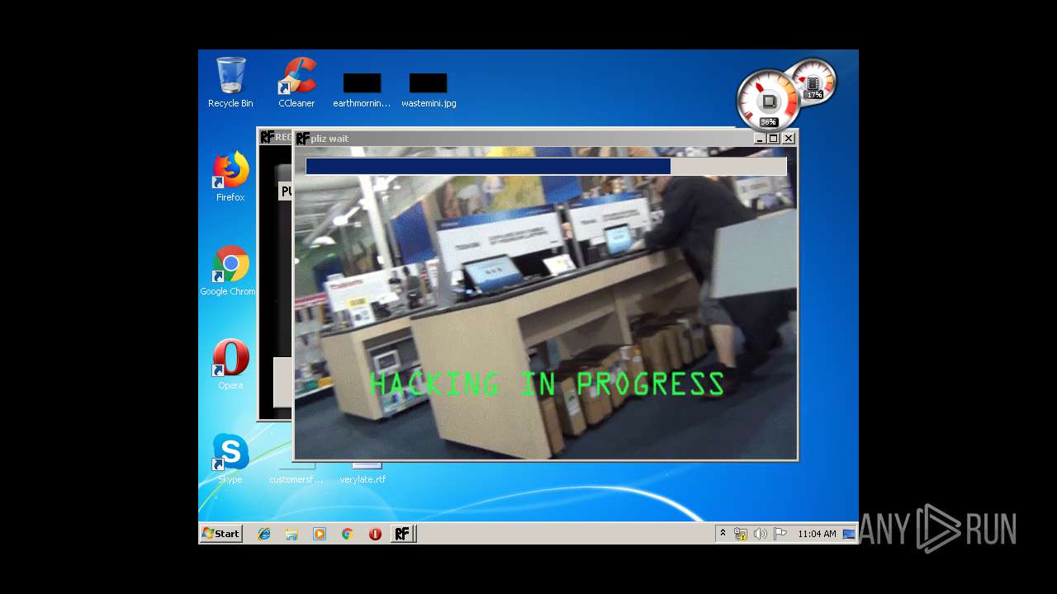Launch the Opera desktop shortcut

(x=230, y=365)
